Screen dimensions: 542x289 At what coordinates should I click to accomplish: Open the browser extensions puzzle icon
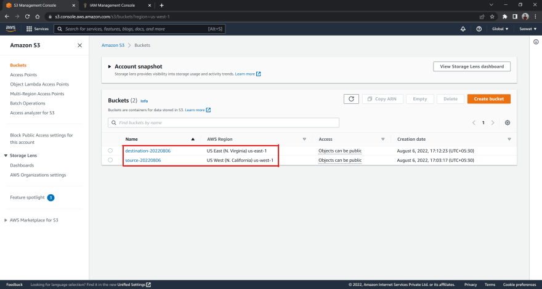(x=504, y=17)
